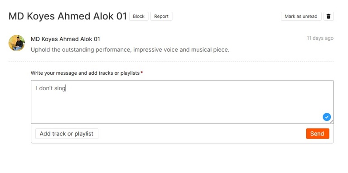Send the typed message
The image size is (348, 173).
pos(318,134)
